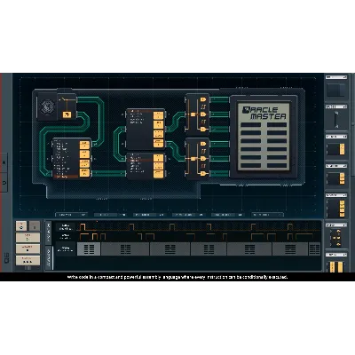Viewport: 355px width, 355px height.
Task: Click the fourth hexagram timeline segment
Action: tap(209, 249)
